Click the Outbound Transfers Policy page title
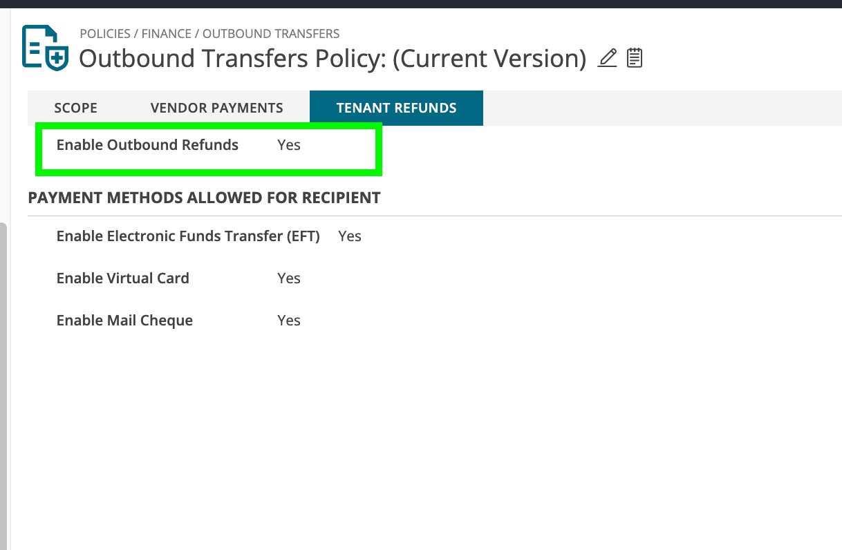 pyautogui.click(x=332, y=59)
